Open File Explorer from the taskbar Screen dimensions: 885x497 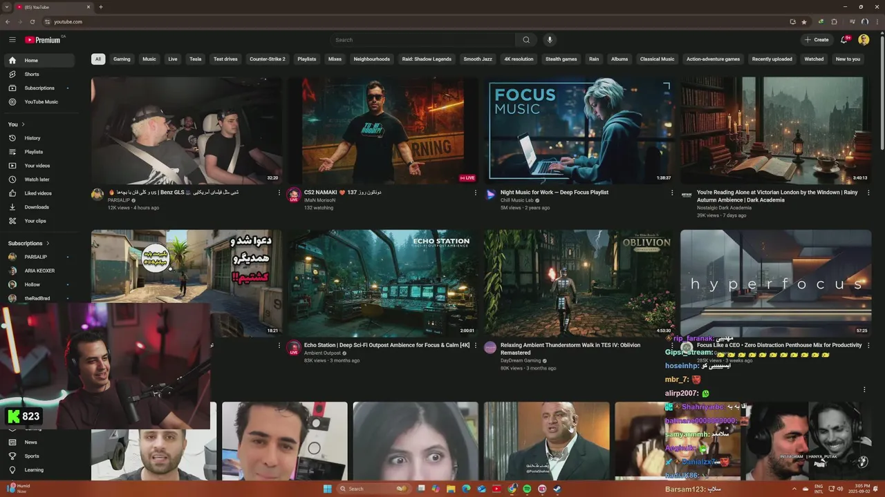click(x=451, y=489)
